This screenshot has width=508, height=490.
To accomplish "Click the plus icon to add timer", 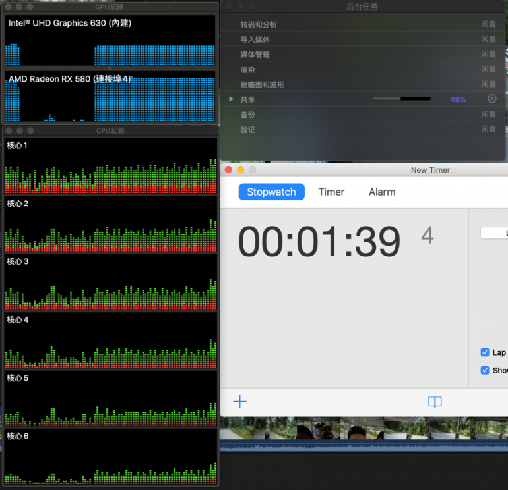I will point(240,402).
